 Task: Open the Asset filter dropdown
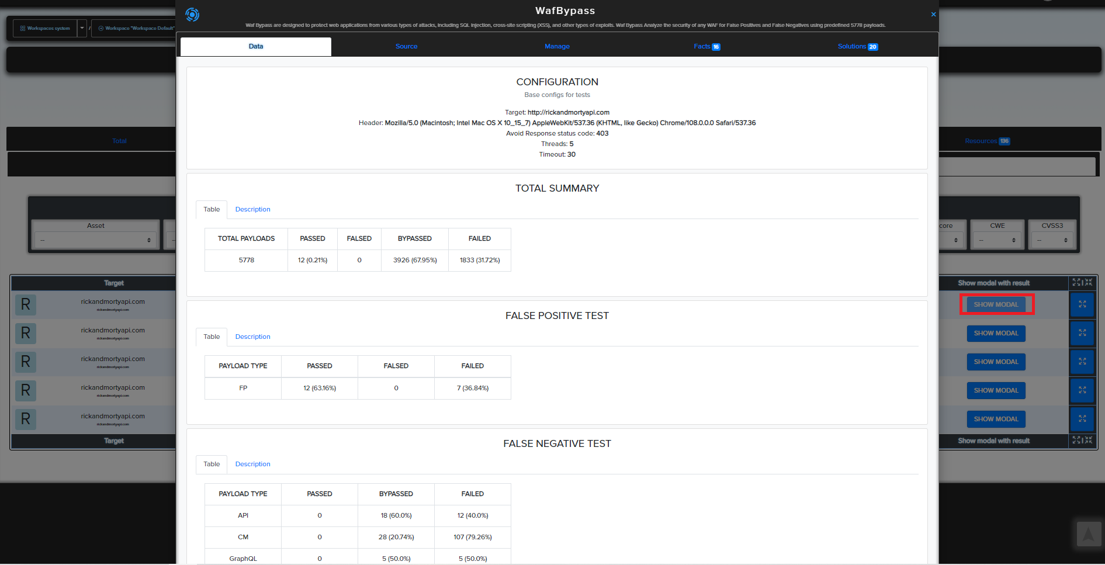[96, 240]
